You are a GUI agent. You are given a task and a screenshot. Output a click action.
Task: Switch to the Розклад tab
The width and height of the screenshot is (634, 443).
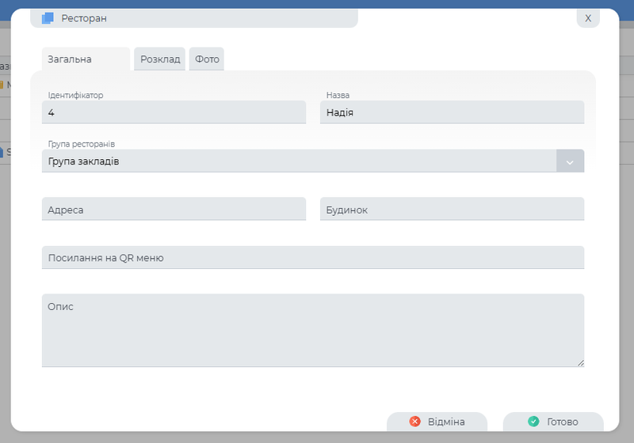tap(160, 59)
